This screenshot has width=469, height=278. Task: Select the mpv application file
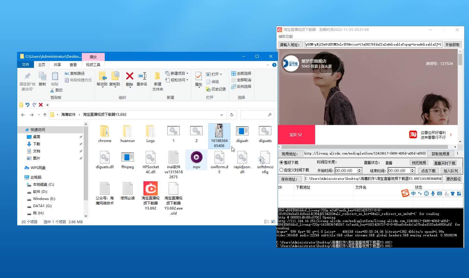(196, 160)
